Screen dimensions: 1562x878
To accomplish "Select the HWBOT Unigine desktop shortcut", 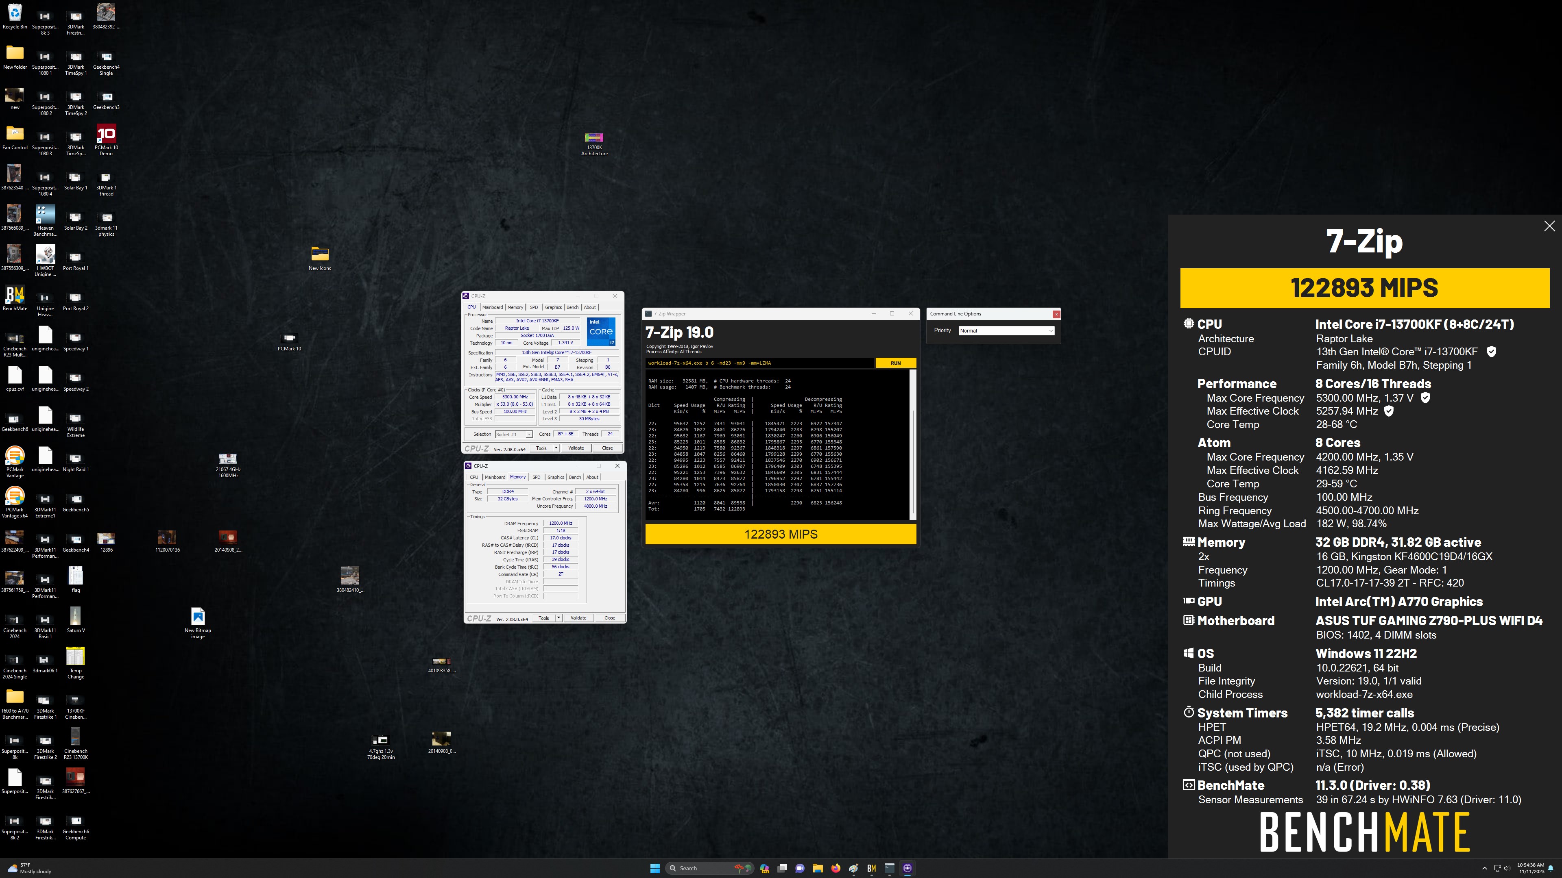I will pyautogui.click(x=45, y=261).
